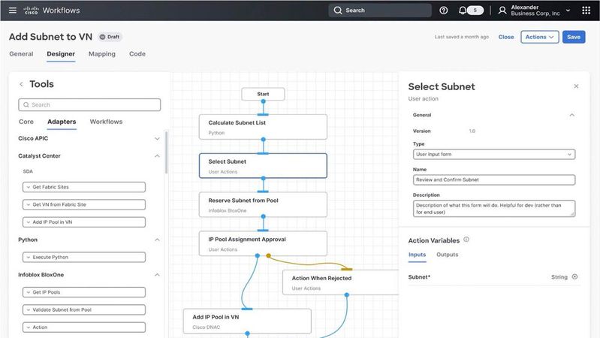600x338 pixels.
Task: Click the user profile avatar icon
Action: pos(502,11)
